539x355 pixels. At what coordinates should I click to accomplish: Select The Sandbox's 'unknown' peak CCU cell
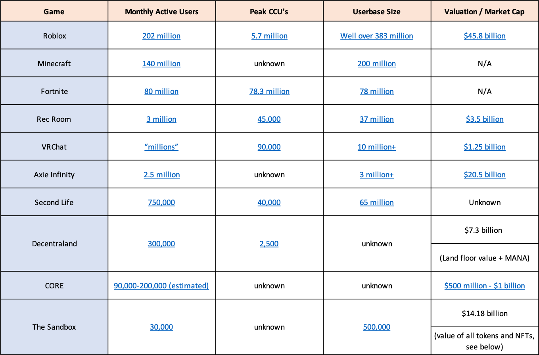pyautogui.click(x=269, y=327)
